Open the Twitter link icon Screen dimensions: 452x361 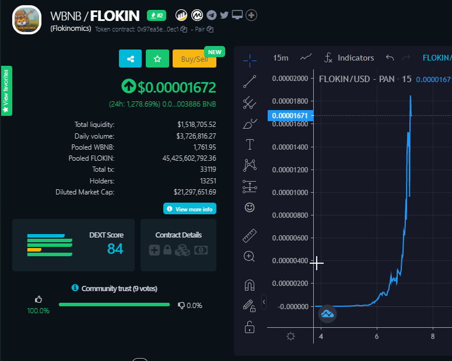tap(225, 15)
